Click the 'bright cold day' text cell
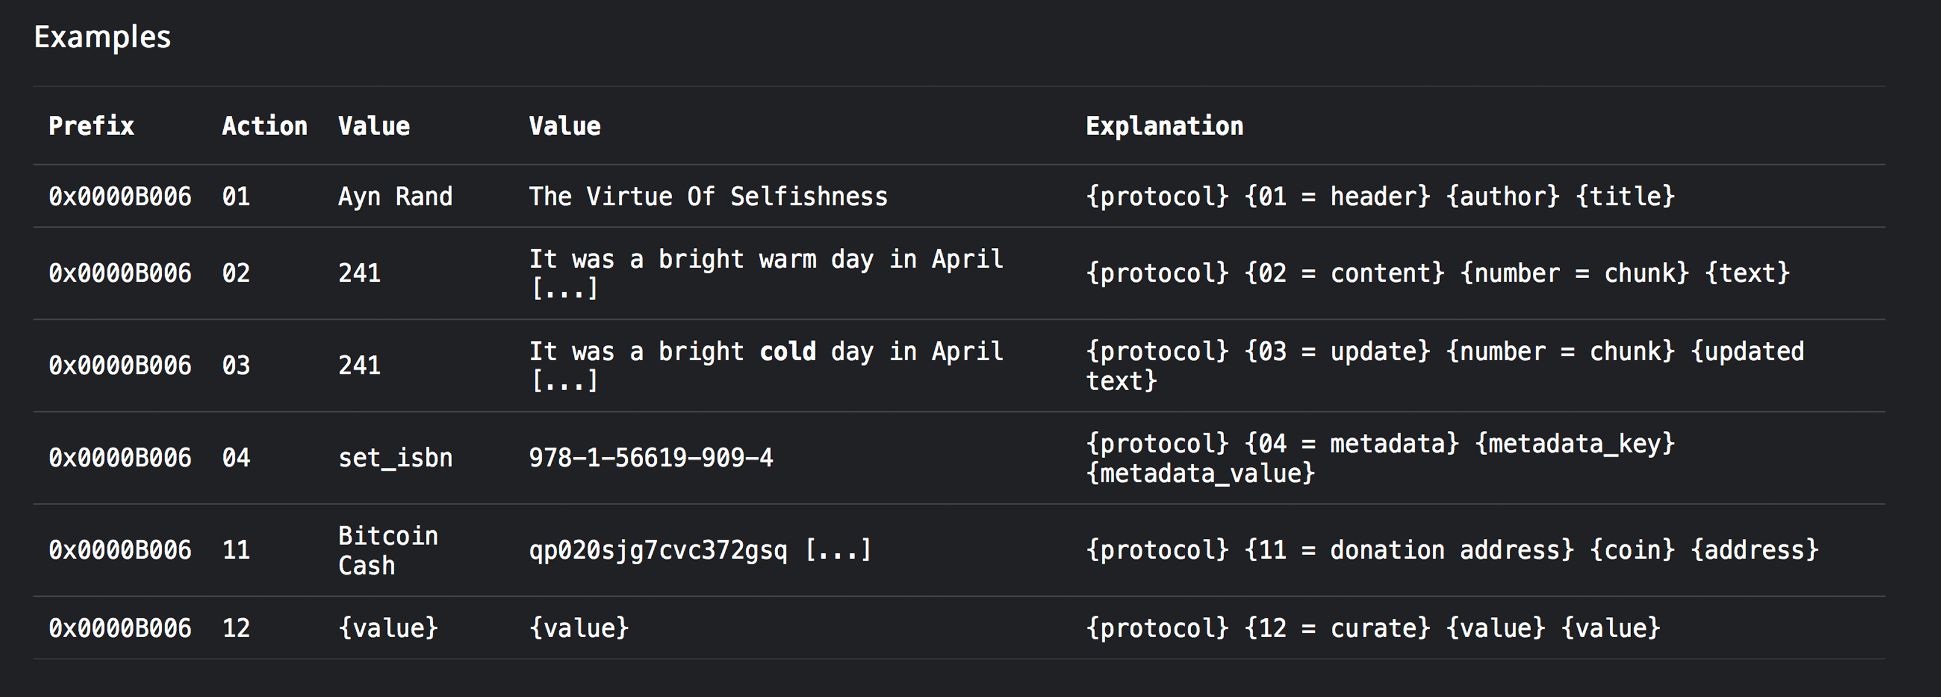 pos(766,366)
